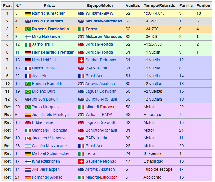This screenshot has height=182, width=215.
Task: Open the Heinz-Harald Frentzen link
Action: point(53,52)
